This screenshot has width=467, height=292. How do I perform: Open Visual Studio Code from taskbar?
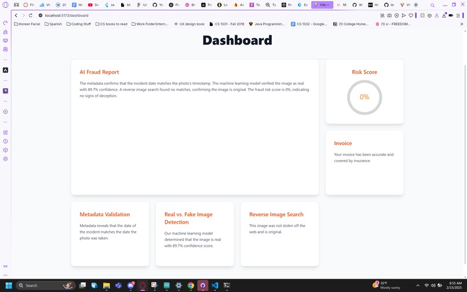(x=215, y=286)
